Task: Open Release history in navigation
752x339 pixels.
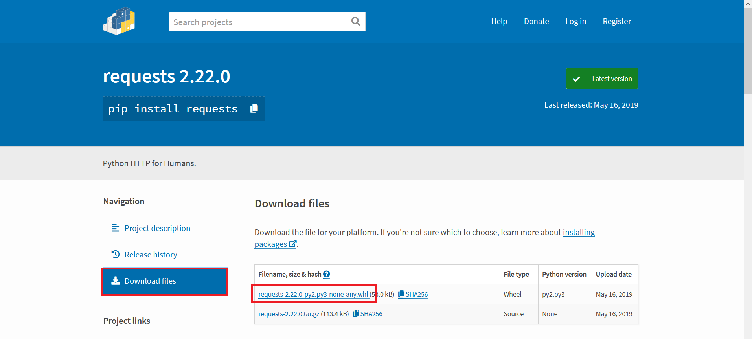Action: pos(151,255)
